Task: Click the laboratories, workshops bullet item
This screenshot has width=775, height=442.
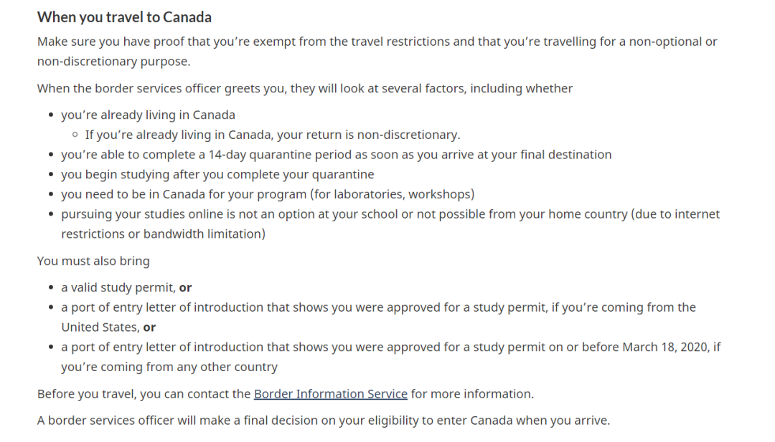Action: tap(268, 194)
